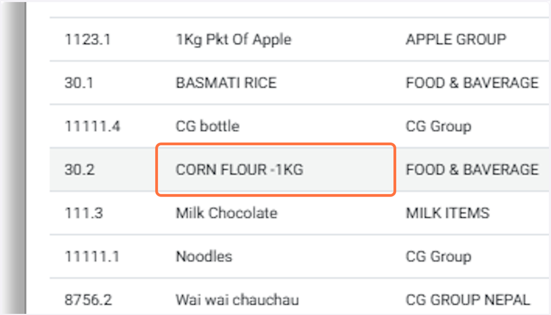Click FOOD & BAVERAGE in the BASMATI RICE row
This screenshot has height=315, width=551.
472,83
